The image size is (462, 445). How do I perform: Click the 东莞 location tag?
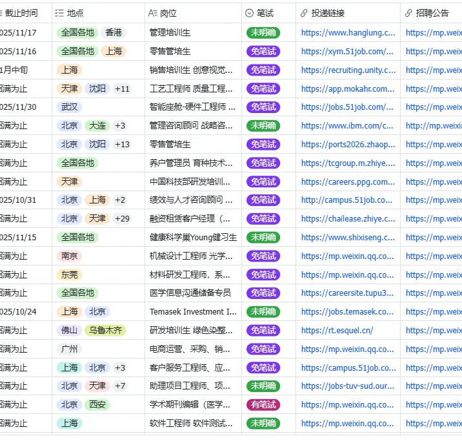(69, 274)
